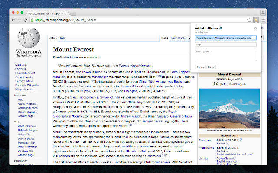Open the Talk tab
This screenshot has width=278, height=173.
click(62, 38)
